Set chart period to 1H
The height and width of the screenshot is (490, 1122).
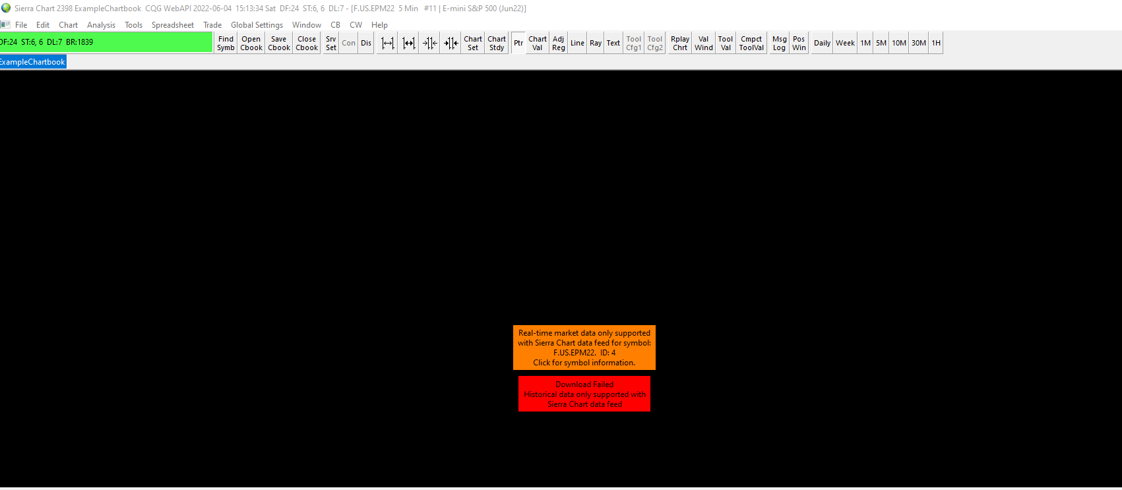pos(936,43)
